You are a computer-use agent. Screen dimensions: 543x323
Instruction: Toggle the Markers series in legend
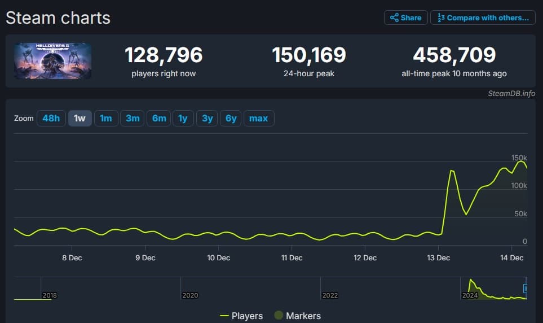(298, 316)
